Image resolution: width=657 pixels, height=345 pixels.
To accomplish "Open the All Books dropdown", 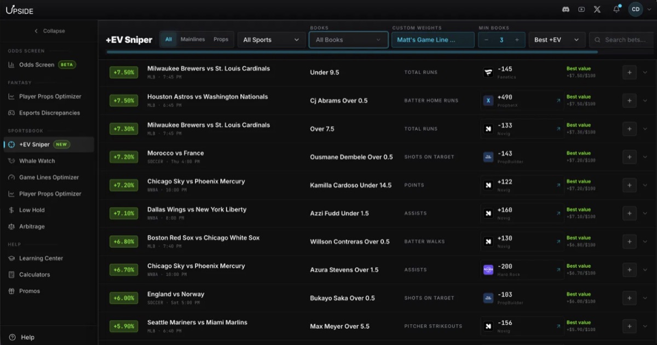I will (348, 40).
